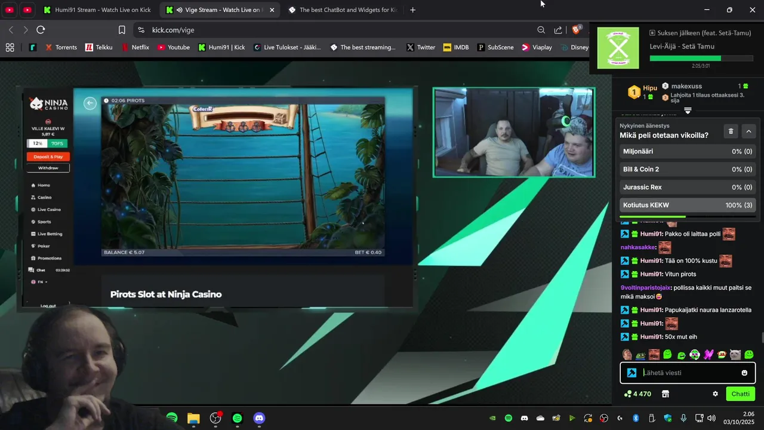
Task: Open Sports in casino sidebar
Action: coord(41,222)
